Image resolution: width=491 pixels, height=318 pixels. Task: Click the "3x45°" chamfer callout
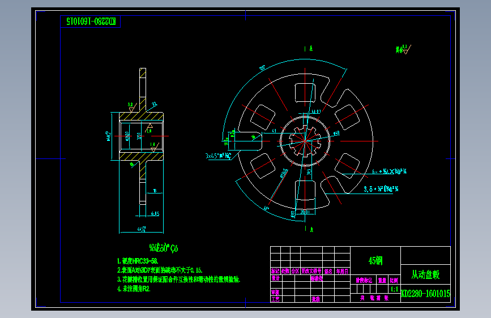coord(218,156)
